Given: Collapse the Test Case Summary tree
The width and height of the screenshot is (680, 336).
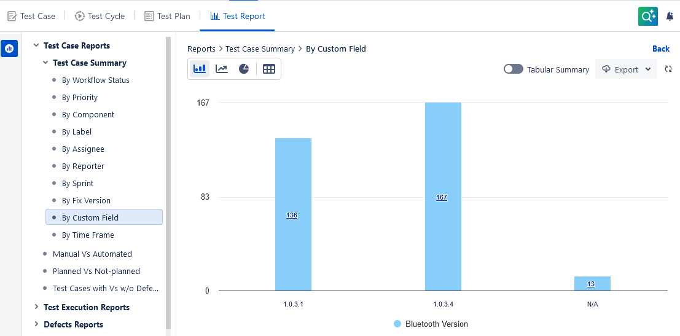Looking at the screenshot, I should (45, 63).
